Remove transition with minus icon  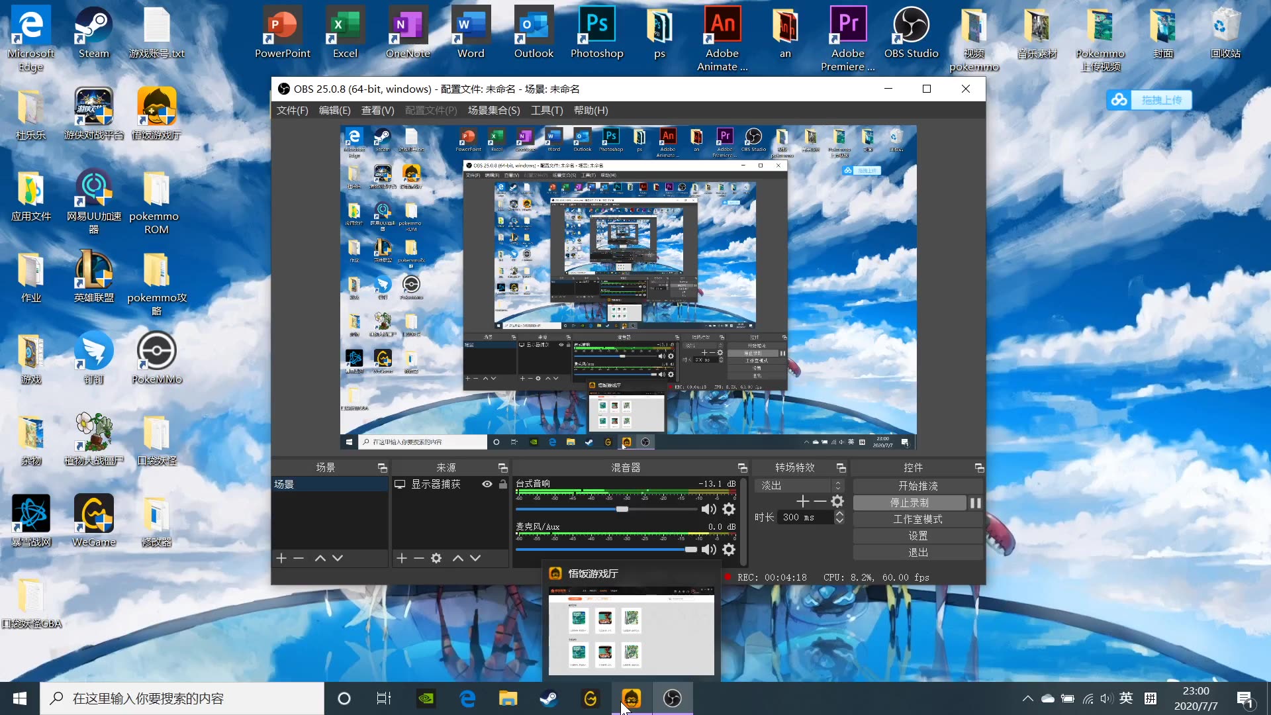click(x=820, y=501)
